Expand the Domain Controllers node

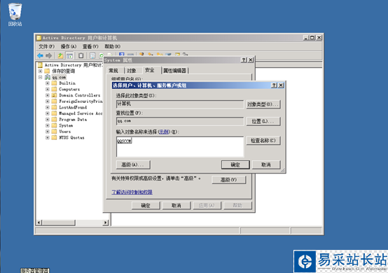tap(47, 95)
